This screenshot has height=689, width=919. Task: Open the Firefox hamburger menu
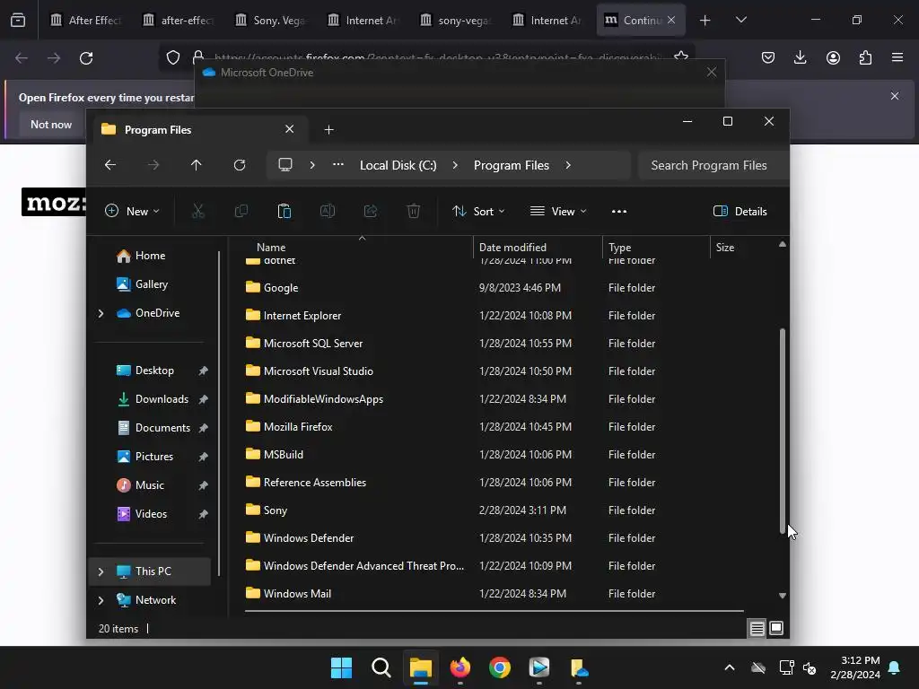click(x=897, y=57)
